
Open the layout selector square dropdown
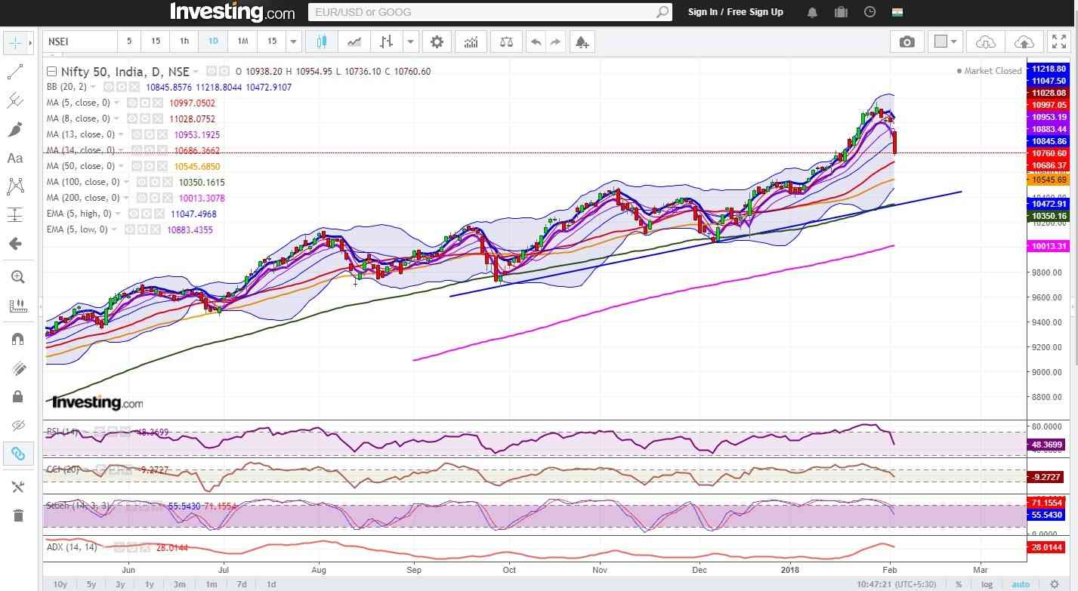[x=946, y=42]
